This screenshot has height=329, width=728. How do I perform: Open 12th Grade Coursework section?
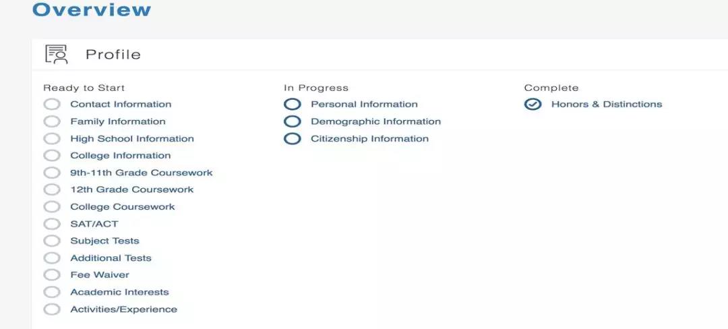[132, 190]
